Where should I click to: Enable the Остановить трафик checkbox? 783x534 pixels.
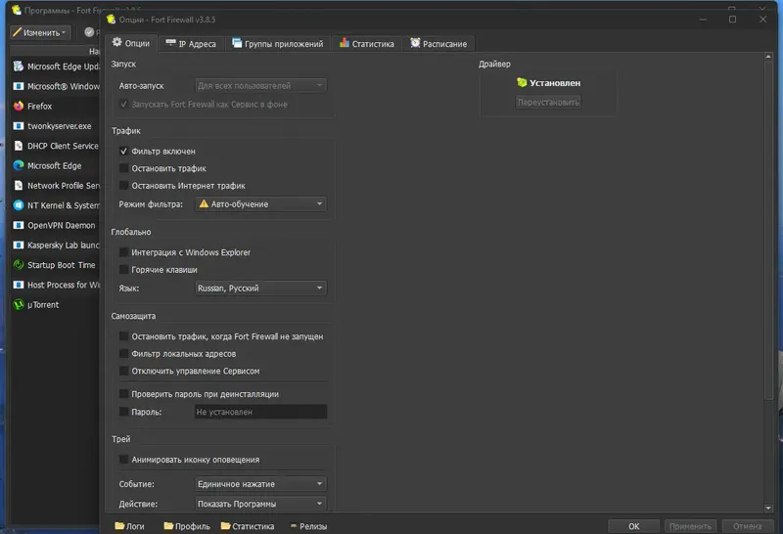123,168
